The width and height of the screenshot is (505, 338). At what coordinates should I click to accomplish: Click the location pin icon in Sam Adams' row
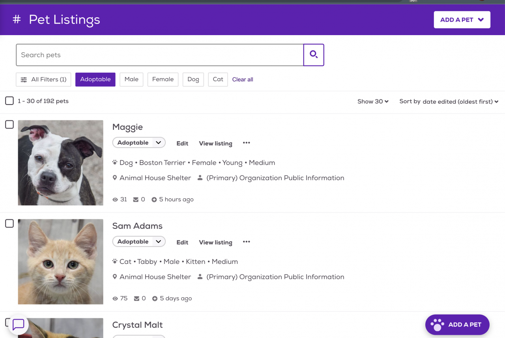click(x=115, y=277)
